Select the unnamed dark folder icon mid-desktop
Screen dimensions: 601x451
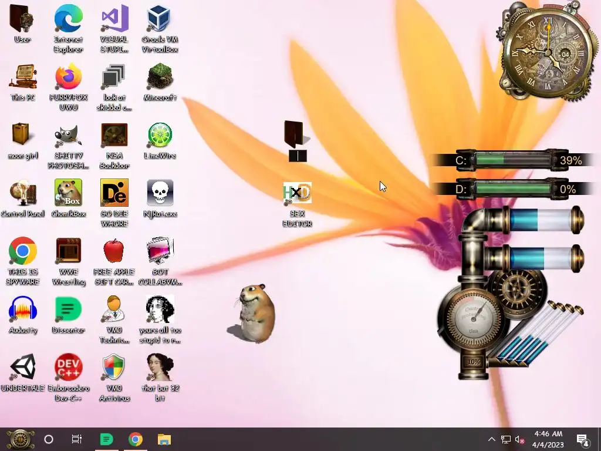click(x=296, y=134)
